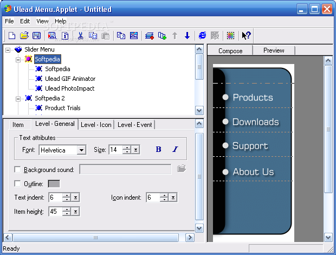Image resolution: width=336 pixels, height=255 pixels.
Task: Select Product Trials tree item
Action: pyautogui.click(x=62, y=108)
